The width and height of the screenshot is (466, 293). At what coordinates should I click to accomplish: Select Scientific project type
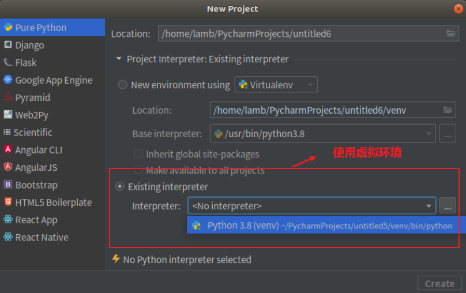click(52, 132)
